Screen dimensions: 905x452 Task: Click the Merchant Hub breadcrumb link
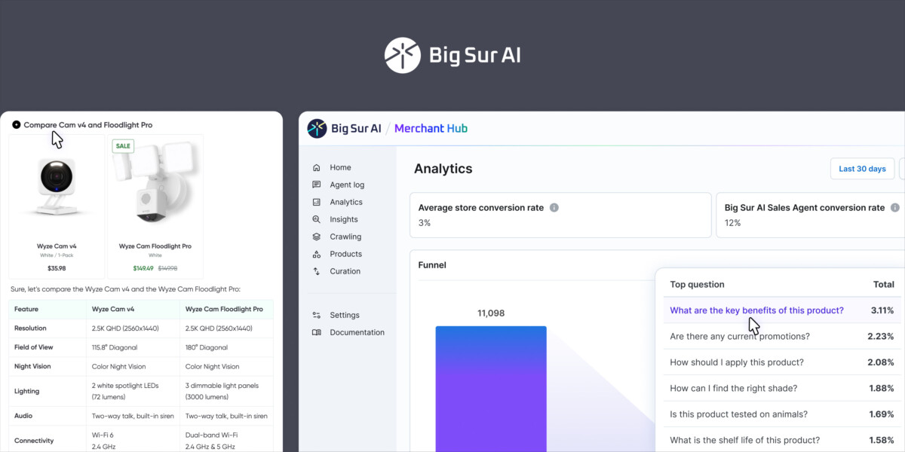(x=431, y=129)
